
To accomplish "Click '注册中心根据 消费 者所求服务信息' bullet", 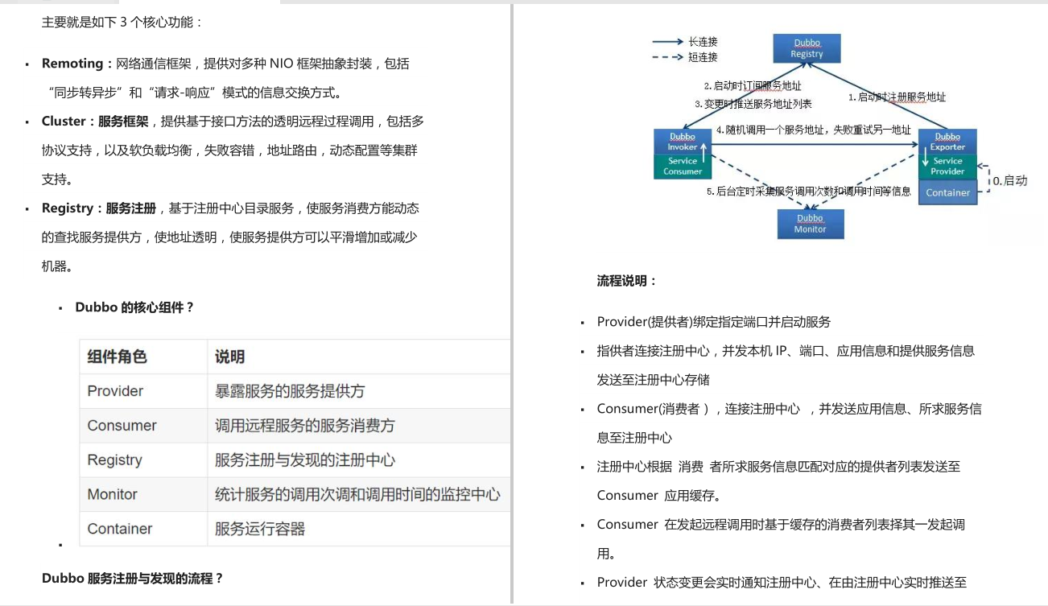I will [778, 466].
